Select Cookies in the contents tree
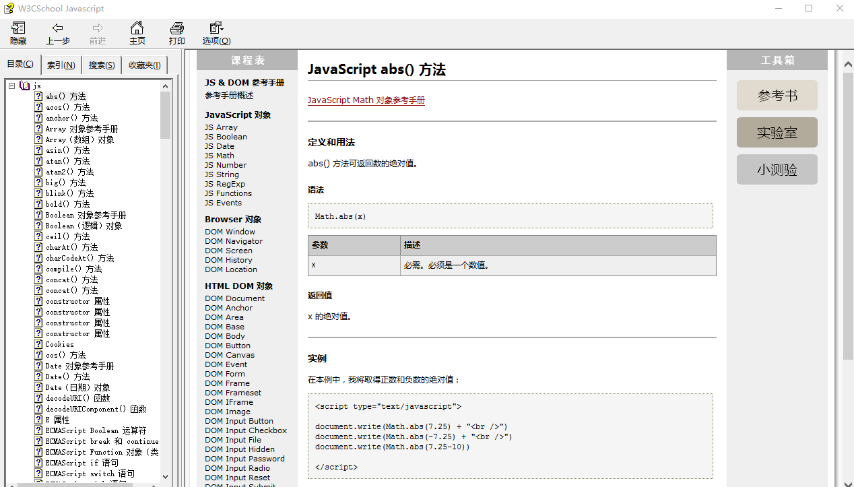 (x=59, y=344)
